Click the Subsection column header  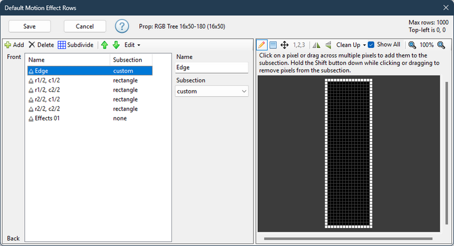131,60
